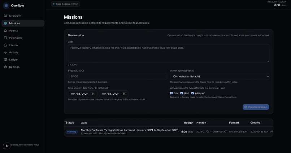
Task: Click the Created column header
Action: tap(255, 123)
